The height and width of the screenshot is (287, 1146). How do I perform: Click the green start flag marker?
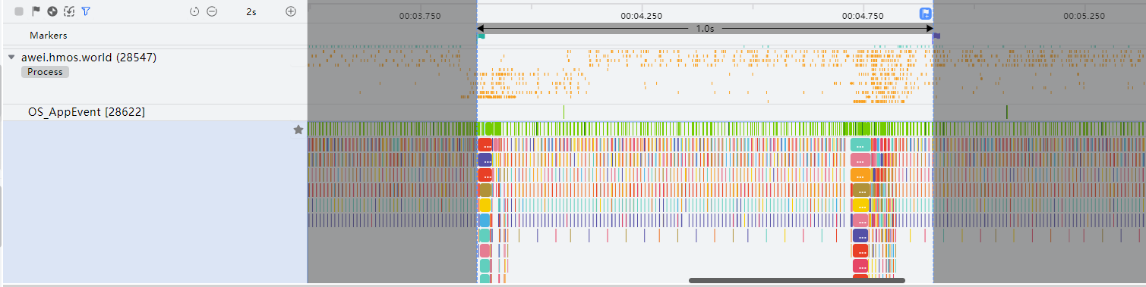point(481,36)
